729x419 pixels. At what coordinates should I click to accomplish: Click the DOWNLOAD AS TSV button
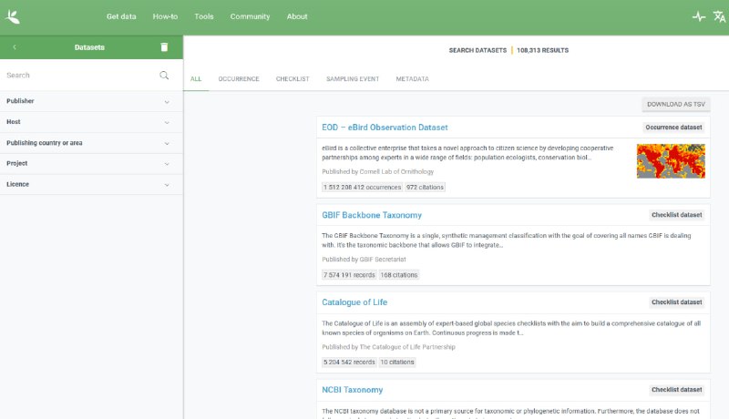676,104
